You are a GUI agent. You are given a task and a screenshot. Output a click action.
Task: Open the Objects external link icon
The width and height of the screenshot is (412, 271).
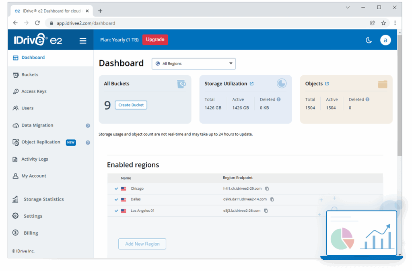tap(327, 84)
